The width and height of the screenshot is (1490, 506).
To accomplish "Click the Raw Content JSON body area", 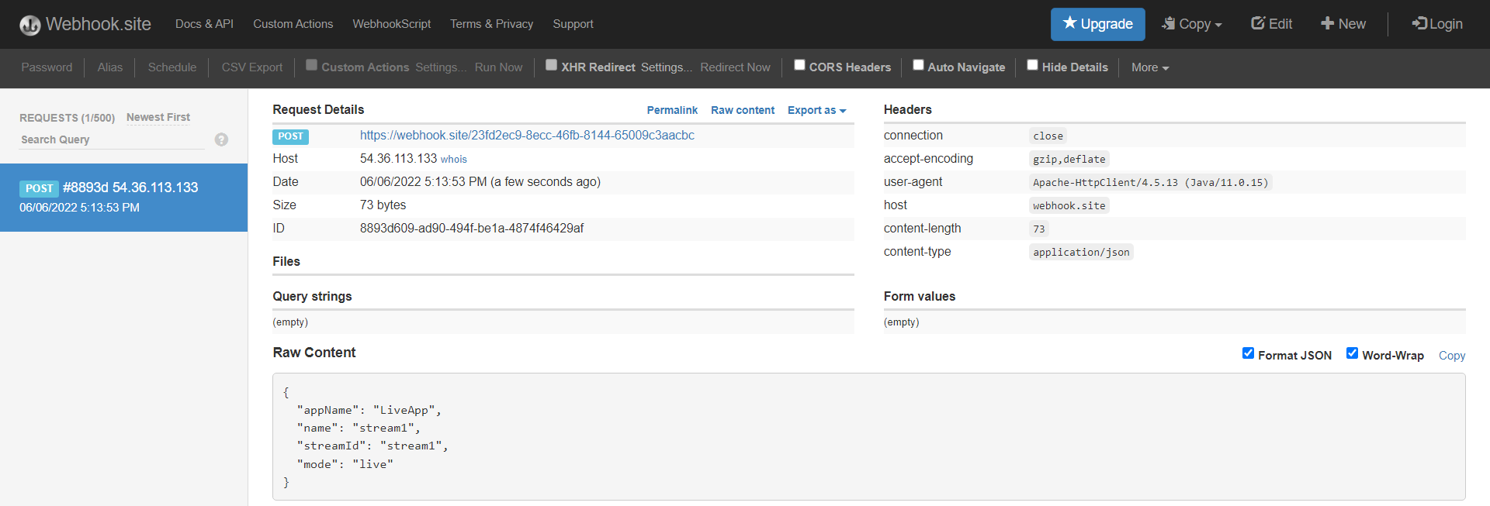I will (868, 437).
